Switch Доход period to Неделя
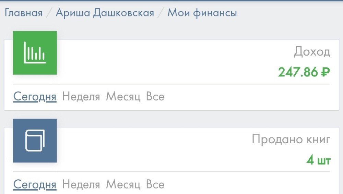Viewport: 343px width, 194px height. (81, 97)
